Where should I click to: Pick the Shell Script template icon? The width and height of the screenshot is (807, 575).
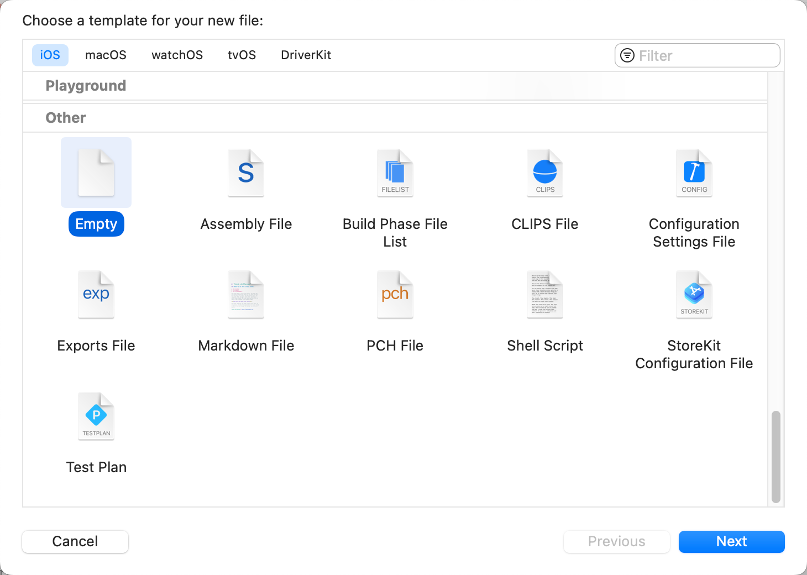(544, 294)
